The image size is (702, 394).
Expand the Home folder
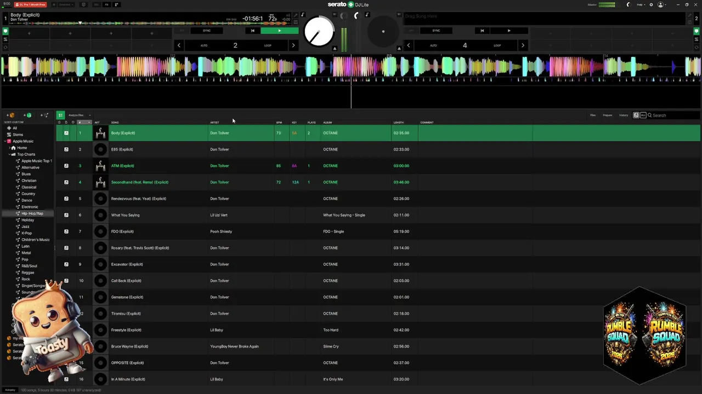coord(9,148)
